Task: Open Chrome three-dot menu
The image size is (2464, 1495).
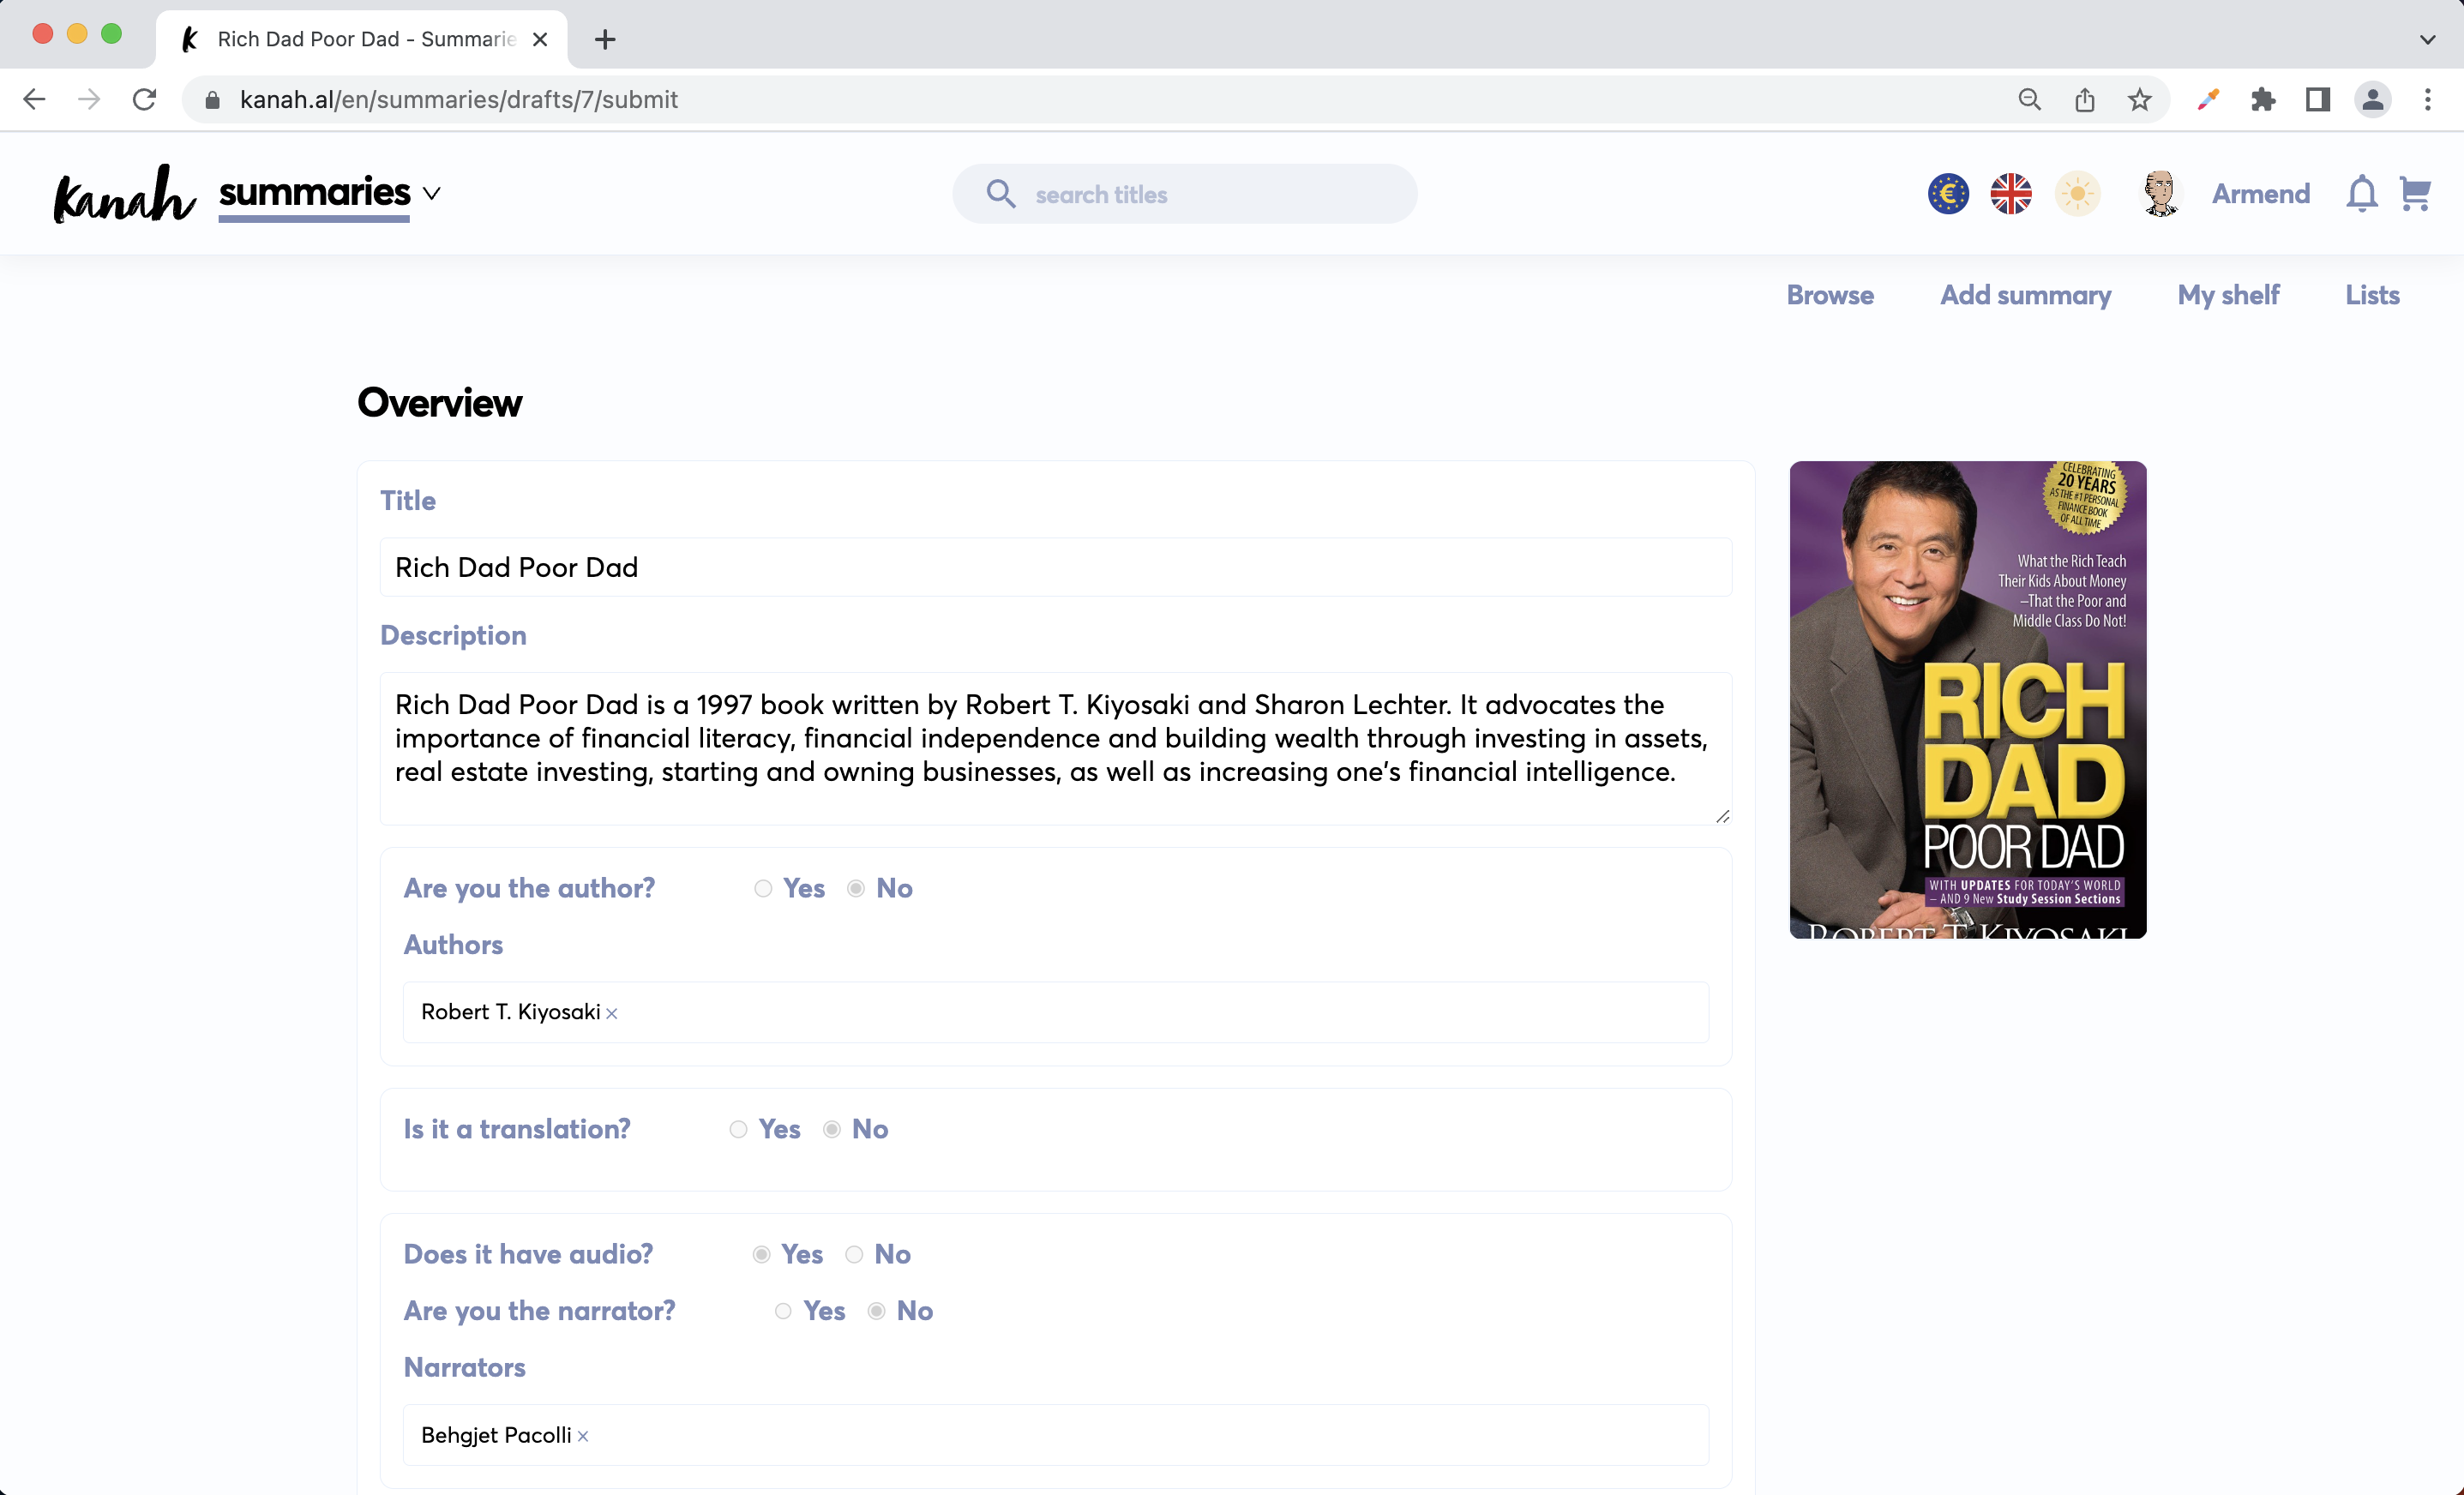Action: tap(2427, 99)
